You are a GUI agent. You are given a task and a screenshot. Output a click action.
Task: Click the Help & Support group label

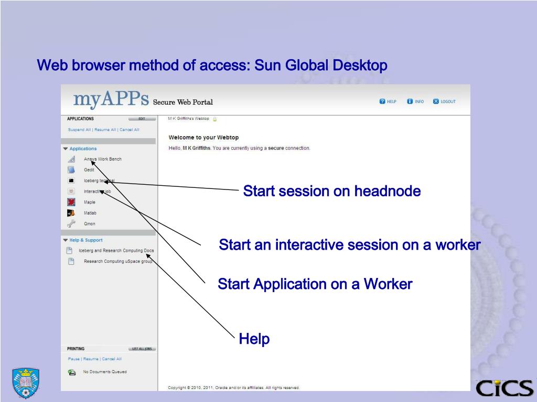[86, 240]
